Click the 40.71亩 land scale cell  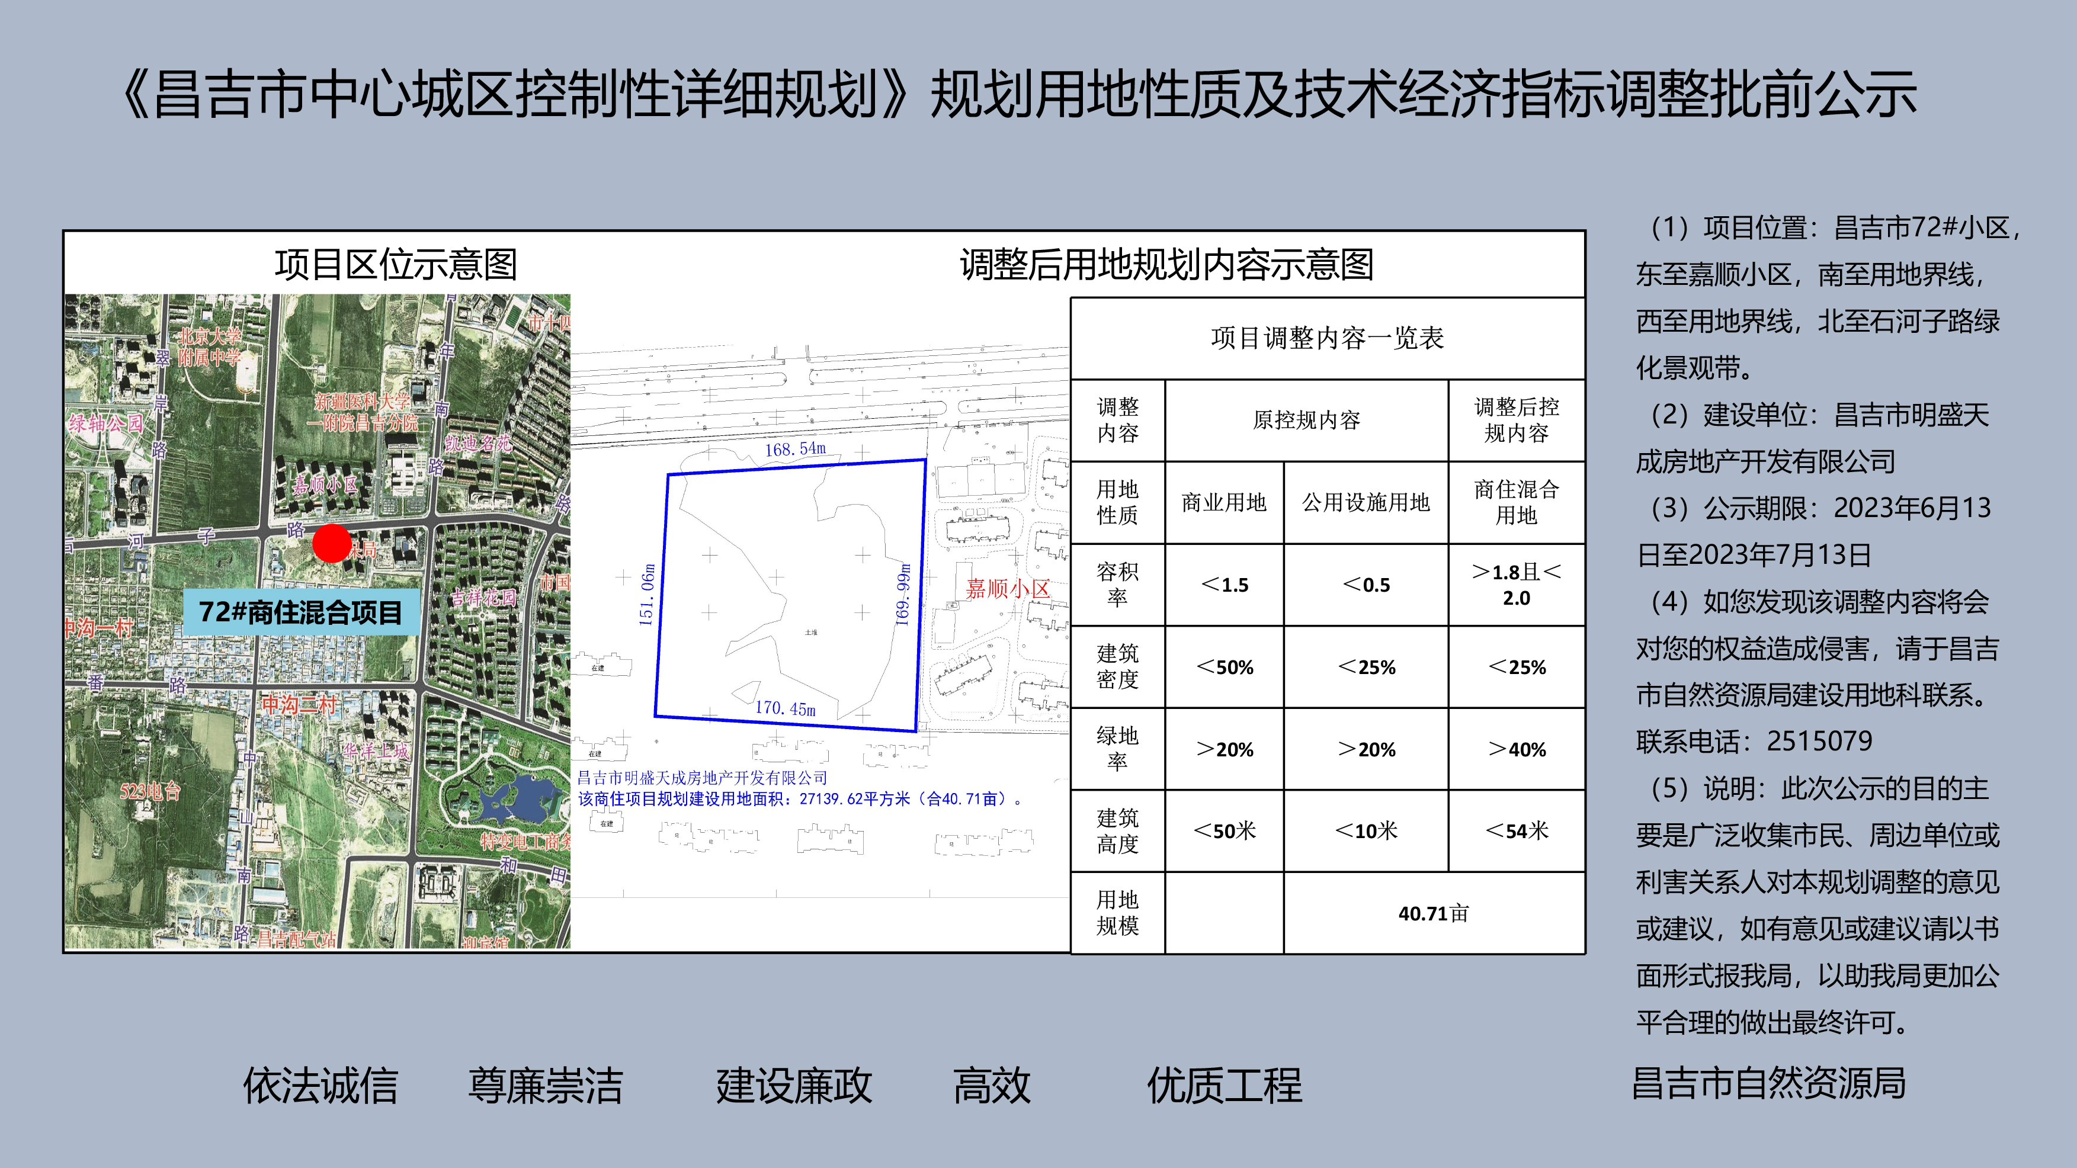1433,913
